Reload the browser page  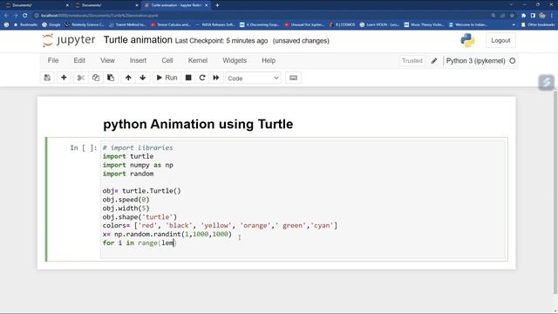[x=25, y=16]
